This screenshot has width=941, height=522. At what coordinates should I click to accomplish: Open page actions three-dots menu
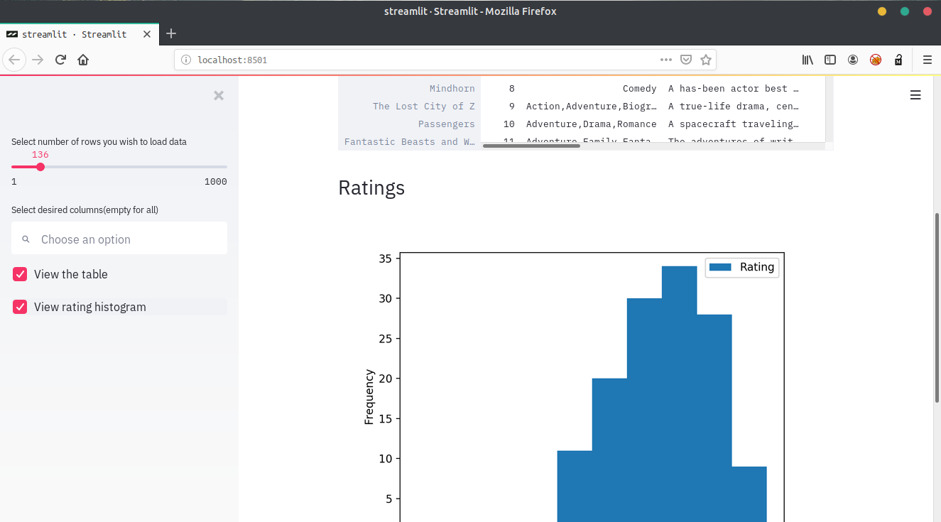click(x=666, y=60)
